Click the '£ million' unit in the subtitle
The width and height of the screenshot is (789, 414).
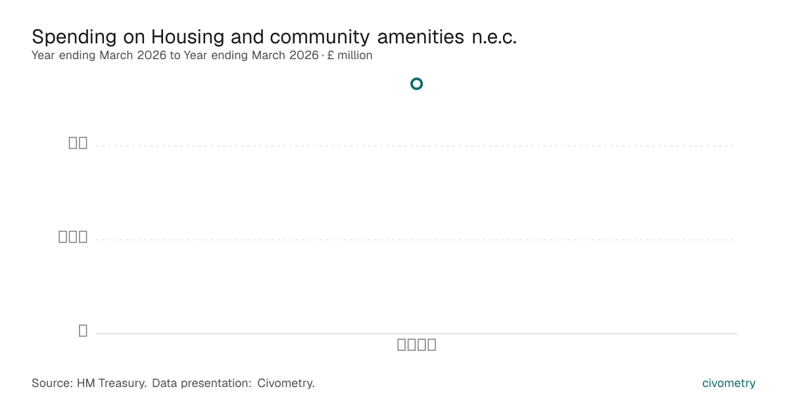point(350,55)
